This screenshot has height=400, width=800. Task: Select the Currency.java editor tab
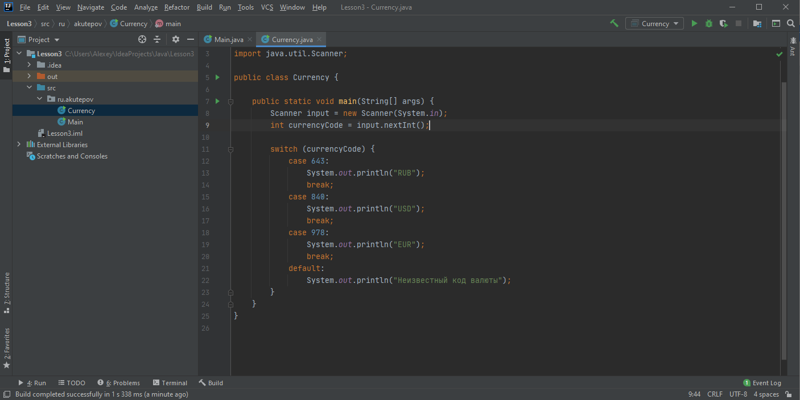pos(291,39)
